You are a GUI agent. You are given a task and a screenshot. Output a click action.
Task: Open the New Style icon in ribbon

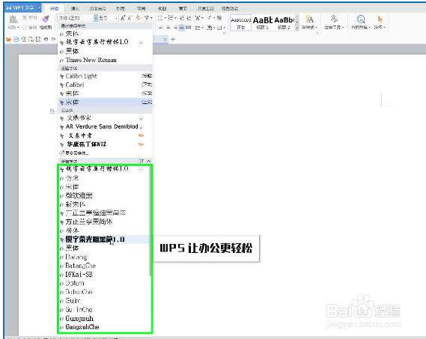tap(309, 19)
